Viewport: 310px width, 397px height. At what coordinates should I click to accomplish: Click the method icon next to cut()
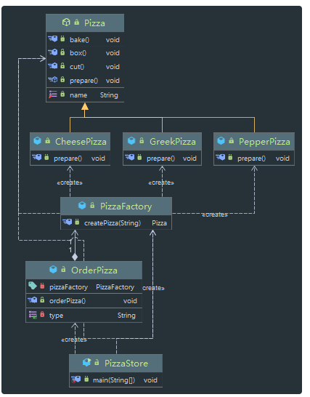[53, 66]
